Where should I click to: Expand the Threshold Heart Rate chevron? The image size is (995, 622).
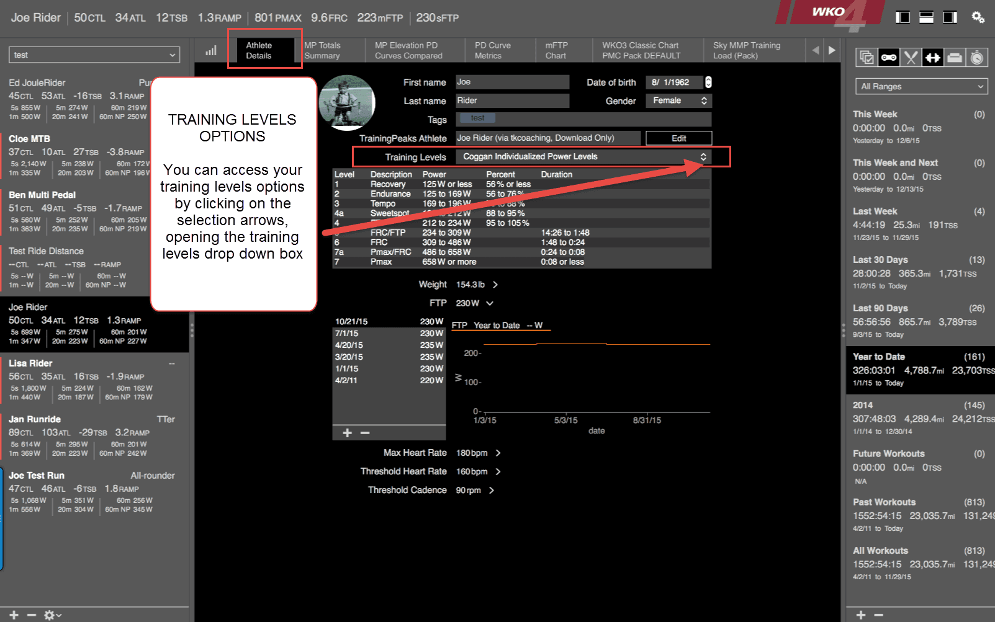(x=498, y=472)
